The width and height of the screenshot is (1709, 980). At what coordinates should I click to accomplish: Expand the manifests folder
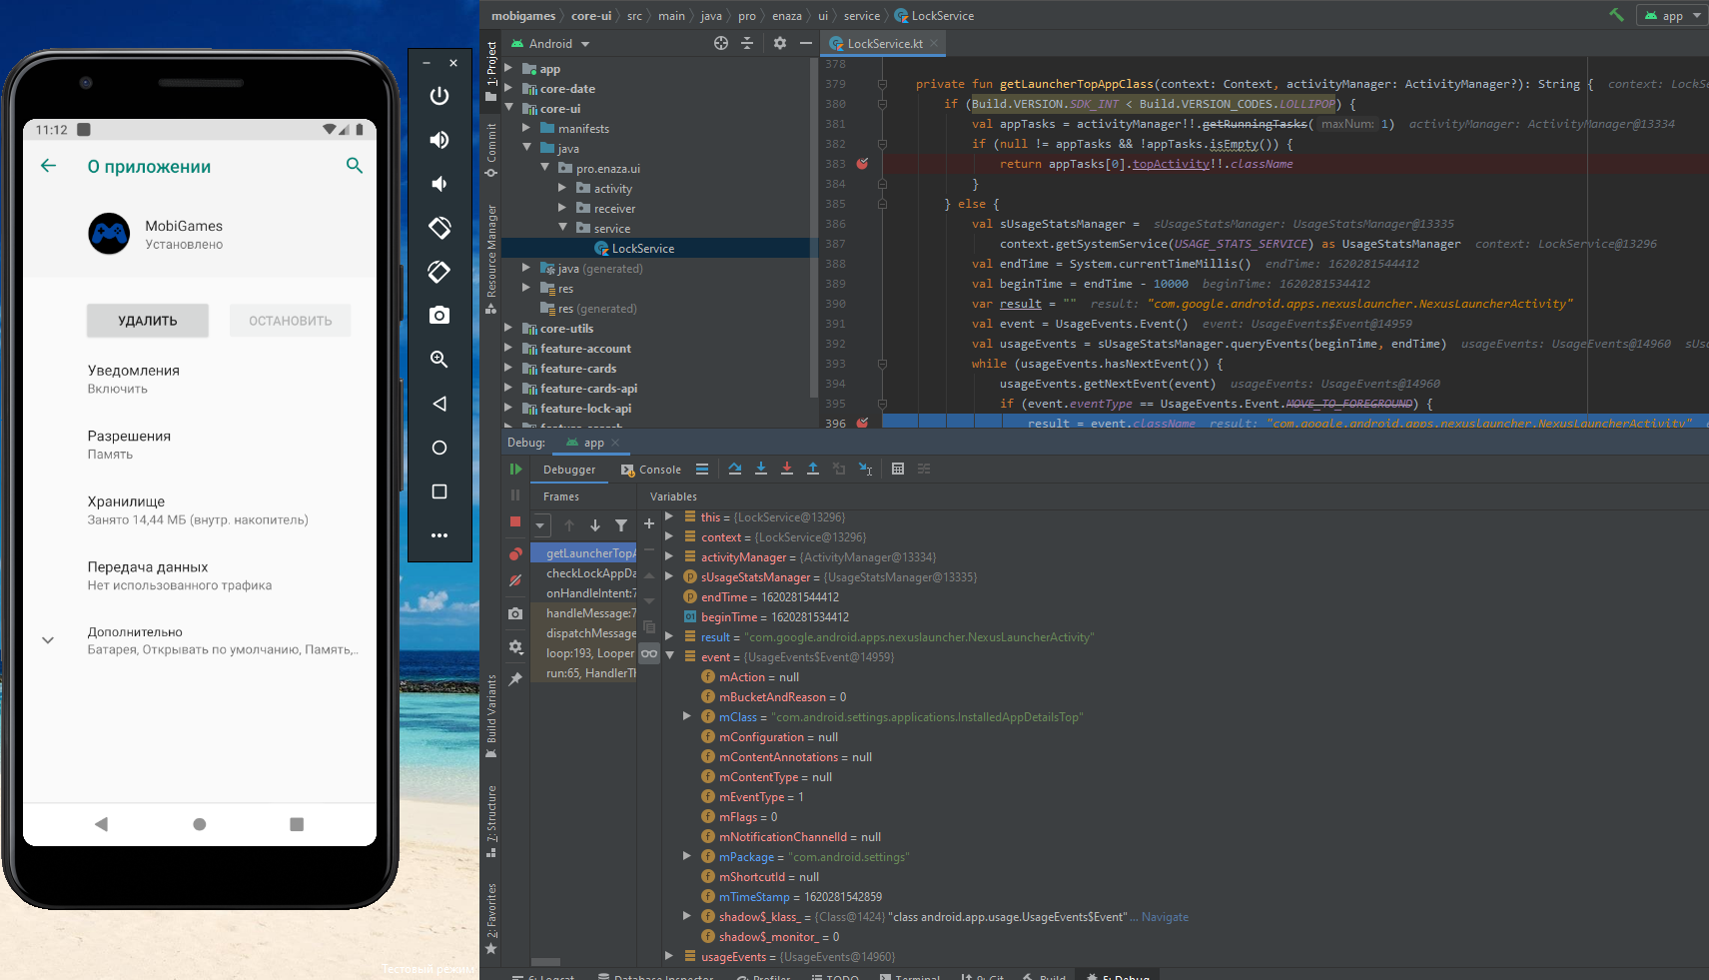tap(526, 128)
